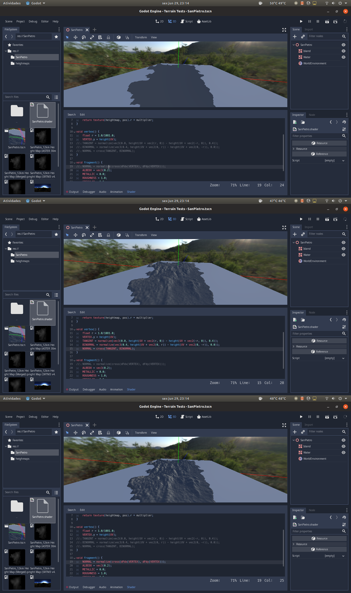Hide the SanPietro root node in top Scene panel
This screenshot has height=593, width=351.
point(344,45)
